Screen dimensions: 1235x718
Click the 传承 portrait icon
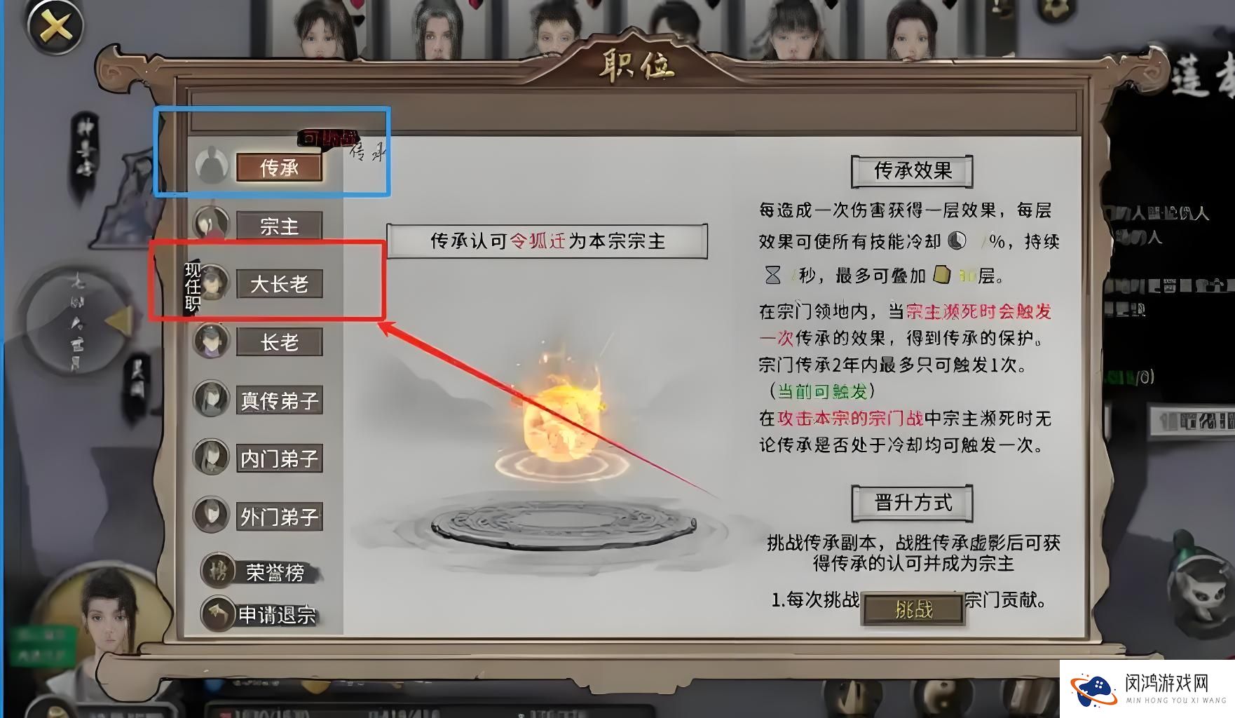(x=211, y=166)
